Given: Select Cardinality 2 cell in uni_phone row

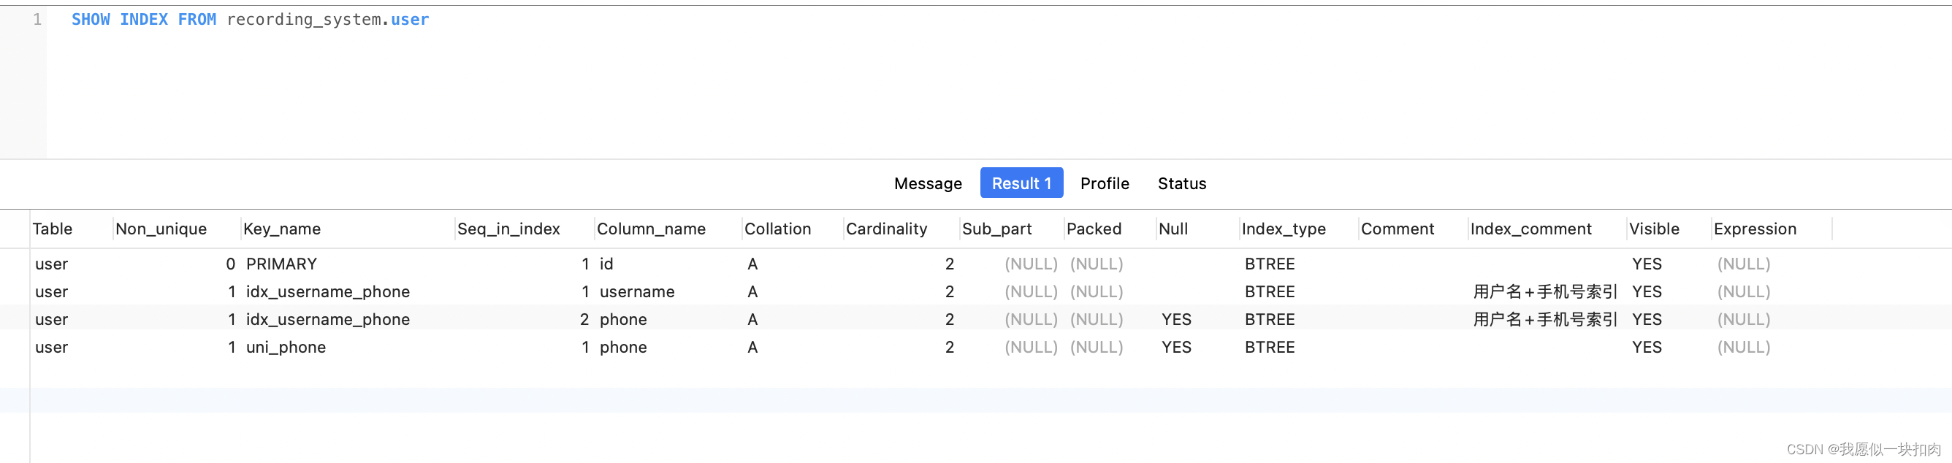Looking at the screenshot, I should click(x=950, y=347).
